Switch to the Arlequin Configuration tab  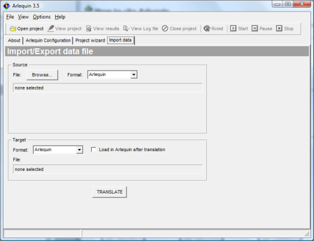coord(48,41)
